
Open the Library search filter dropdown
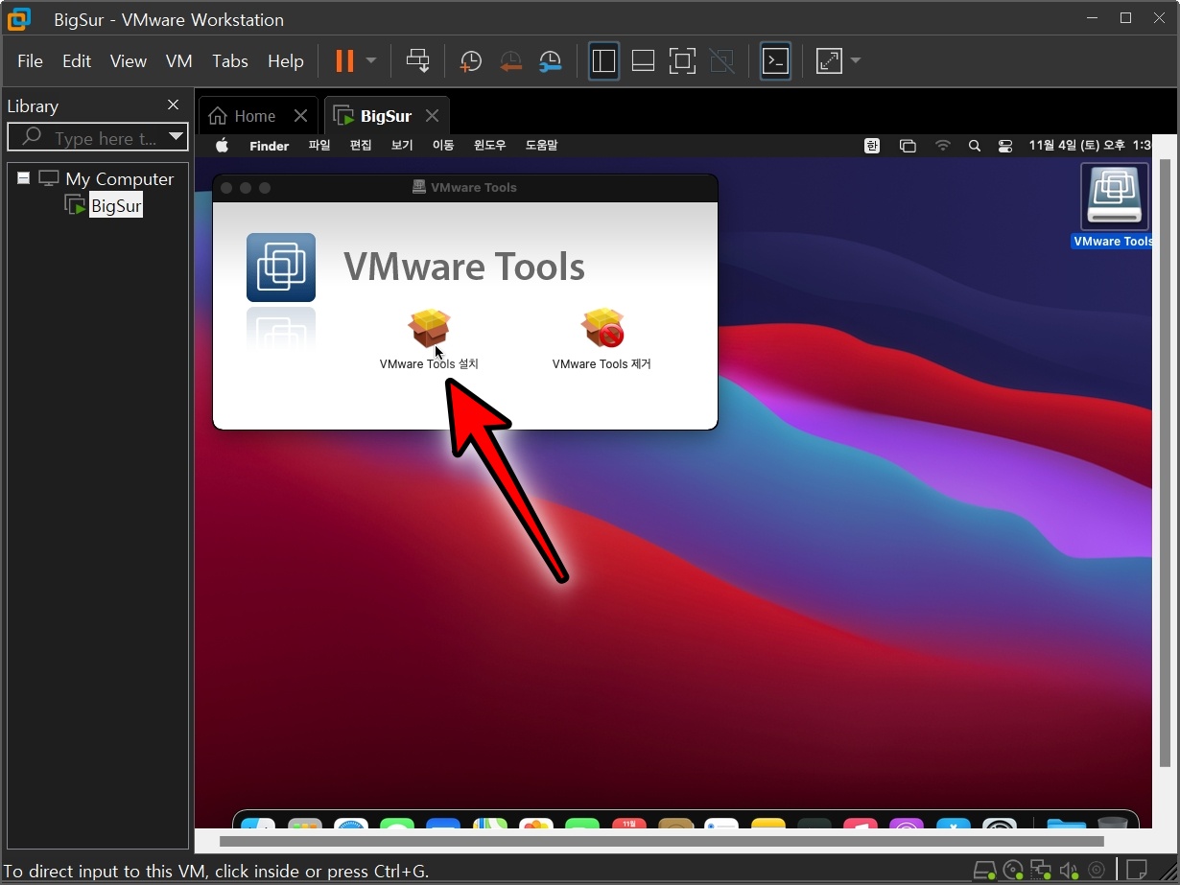[176, 137]
